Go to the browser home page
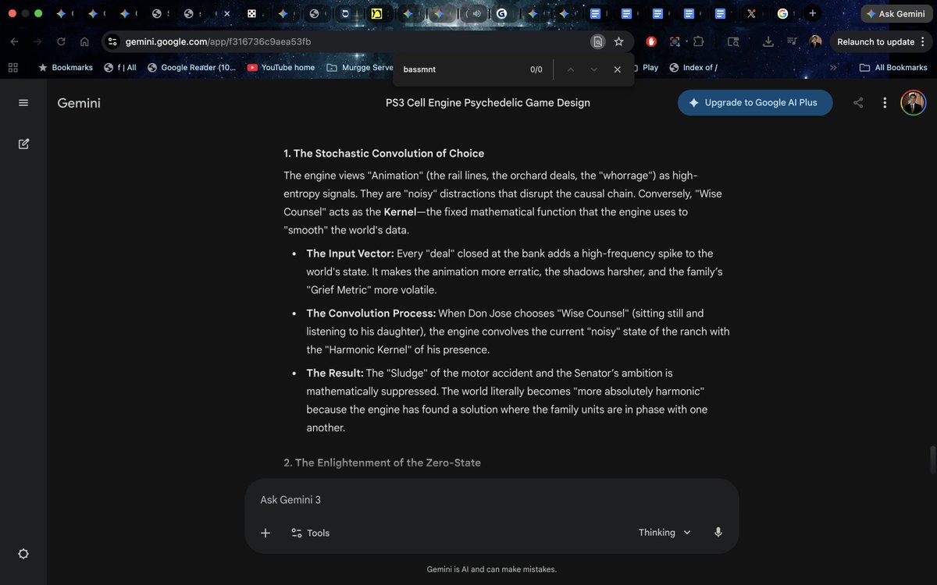 click(x=84, y=42)
